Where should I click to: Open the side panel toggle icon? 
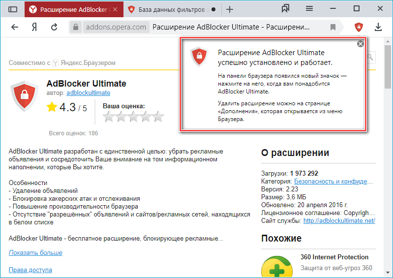point(13,9)
